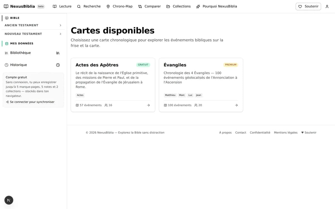Image resolution: width=335 pixels, height=209 pixels.
Task: Click the NexusBiblia book logo icon
Action: pos(6,6)
